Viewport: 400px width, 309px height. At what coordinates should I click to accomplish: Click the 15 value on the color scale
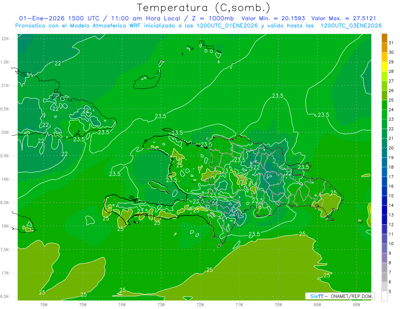click(391, 196)
